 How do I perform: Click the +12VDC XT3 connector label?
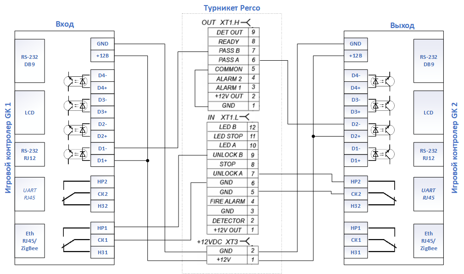218,242
